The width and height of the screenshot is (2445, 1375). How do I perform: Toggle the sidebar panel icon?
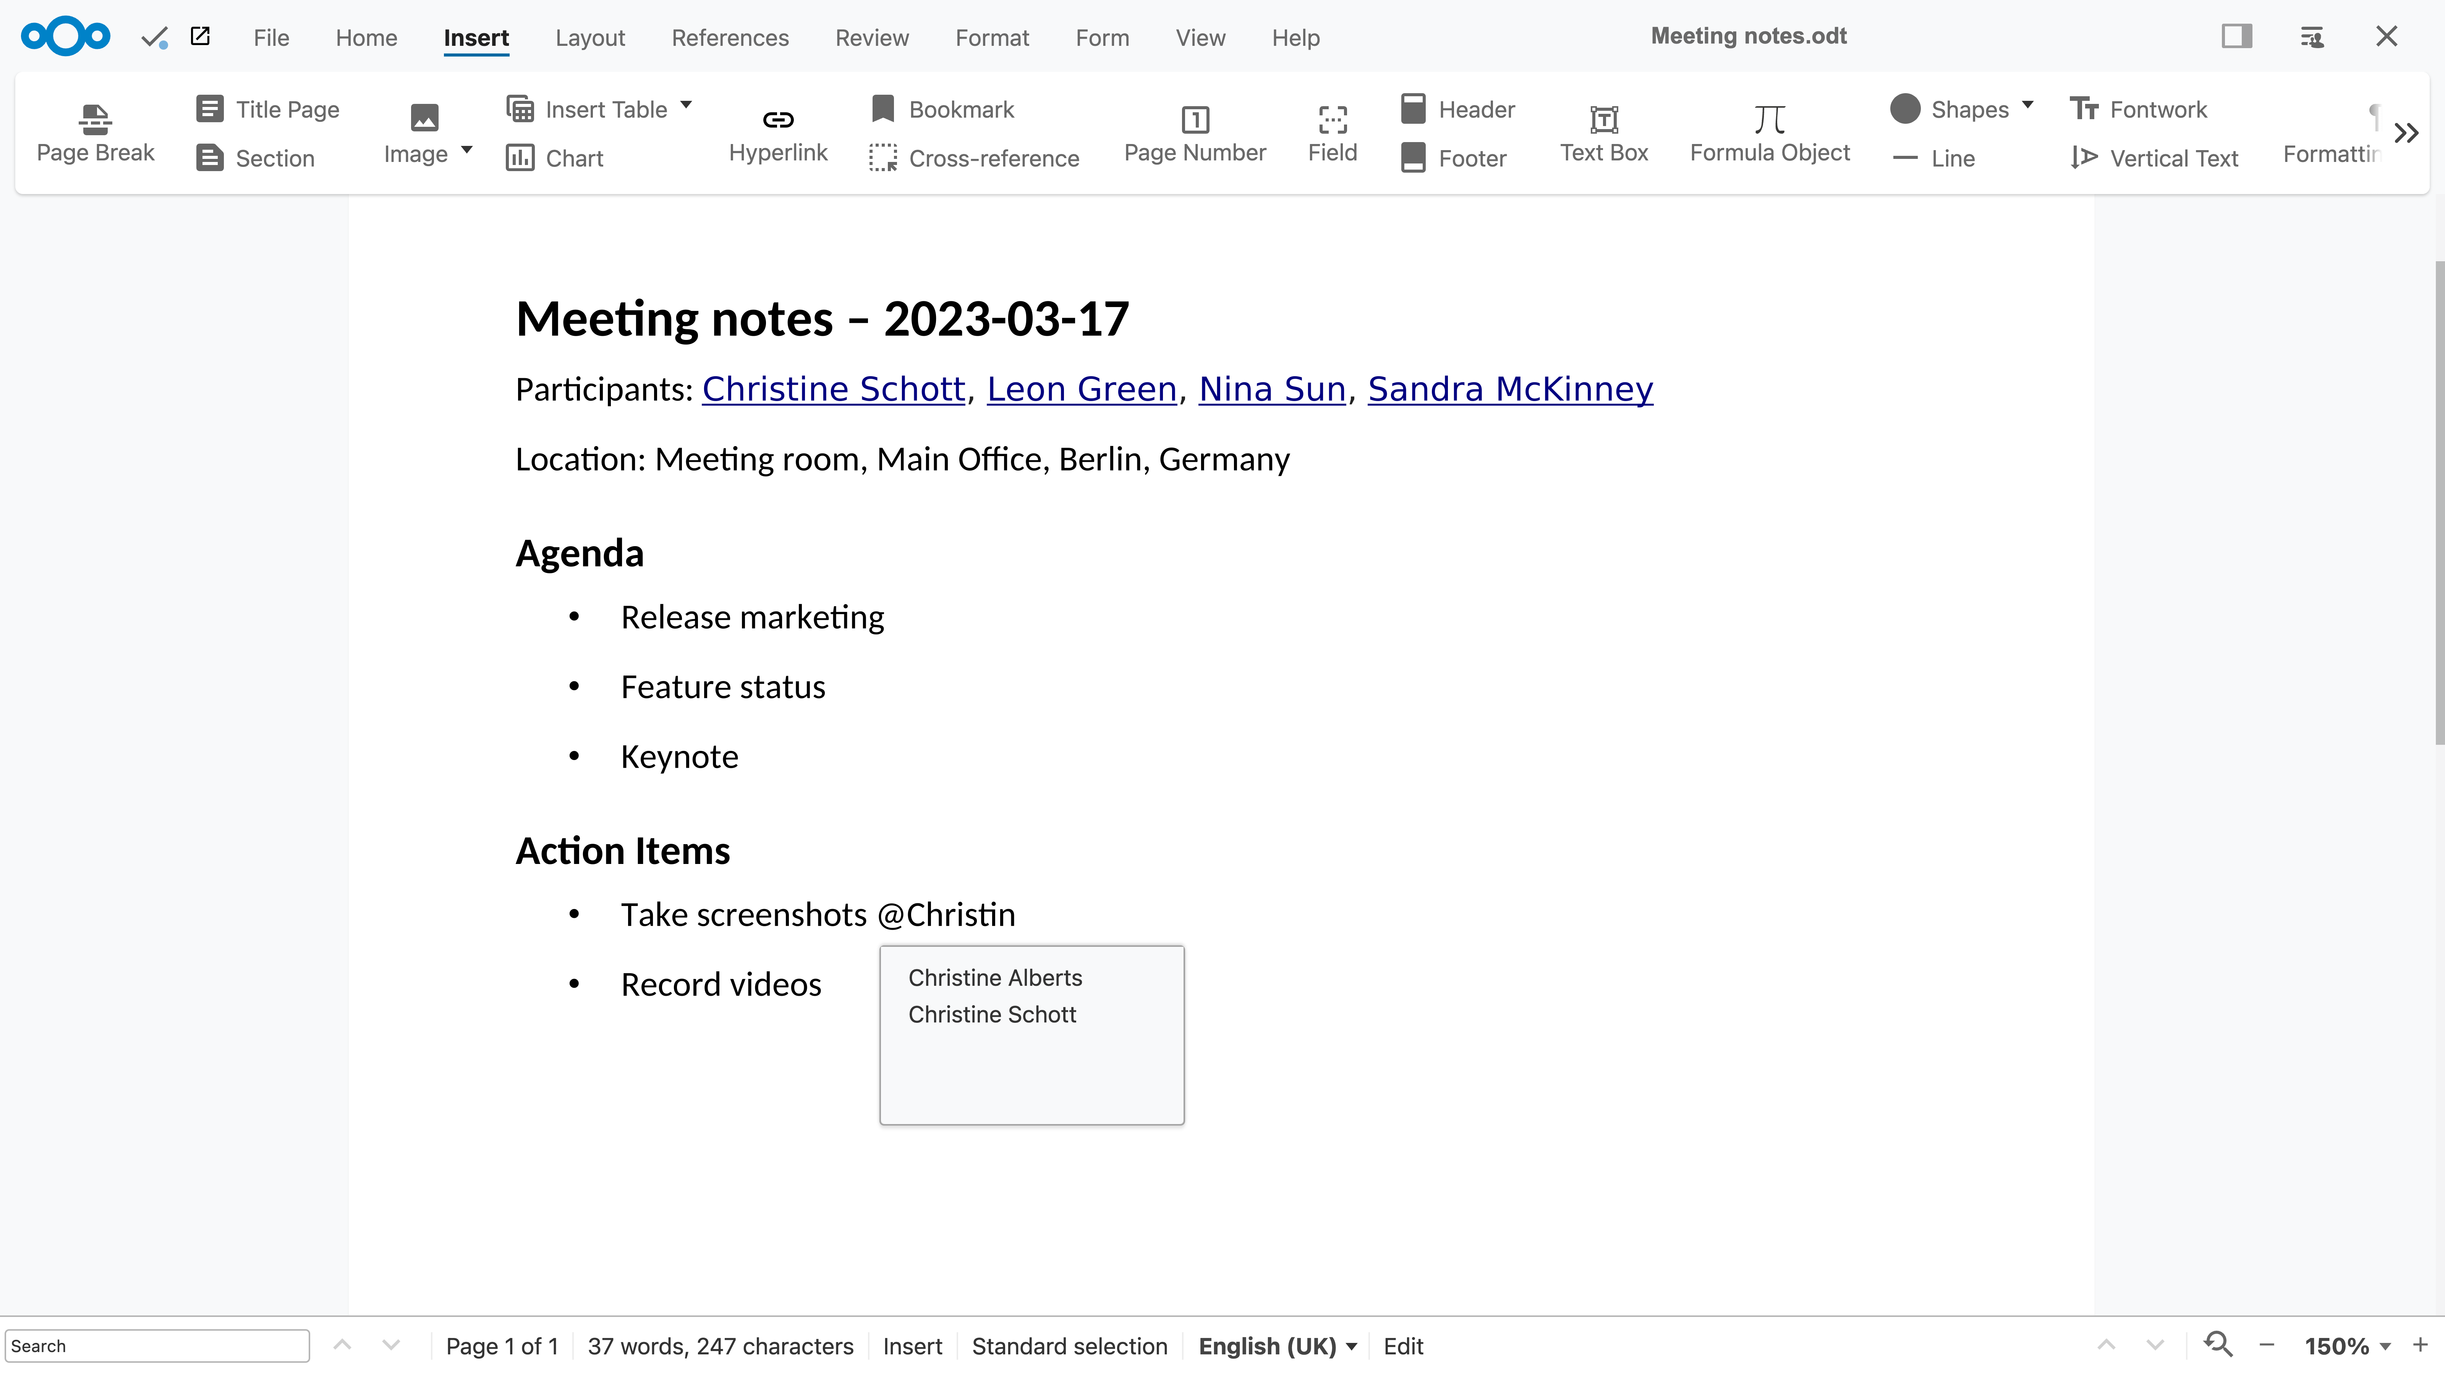(2237, 36)
